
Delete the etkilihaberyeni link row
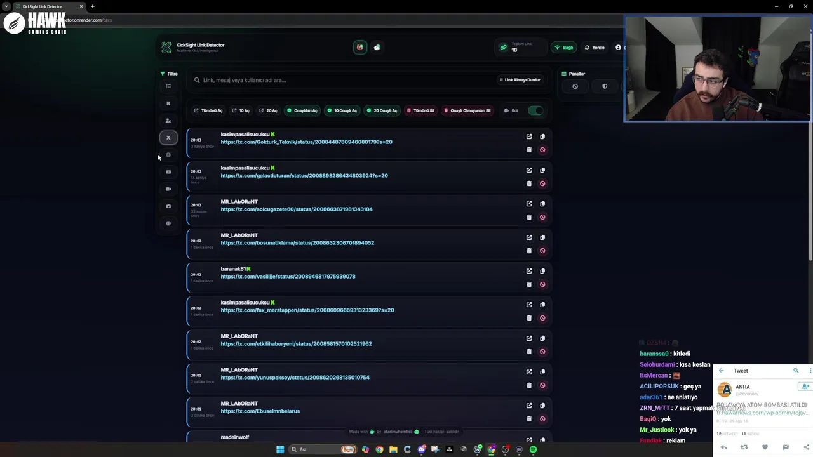pyautogui.click(x=529, y=352)
